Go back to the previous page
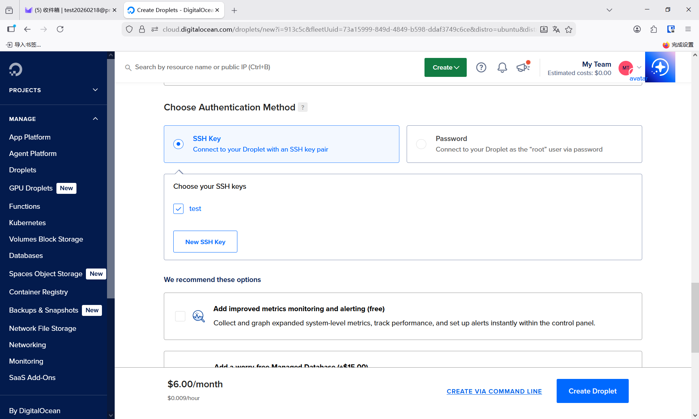Screen dimensions: 699x419 point(27,29)
